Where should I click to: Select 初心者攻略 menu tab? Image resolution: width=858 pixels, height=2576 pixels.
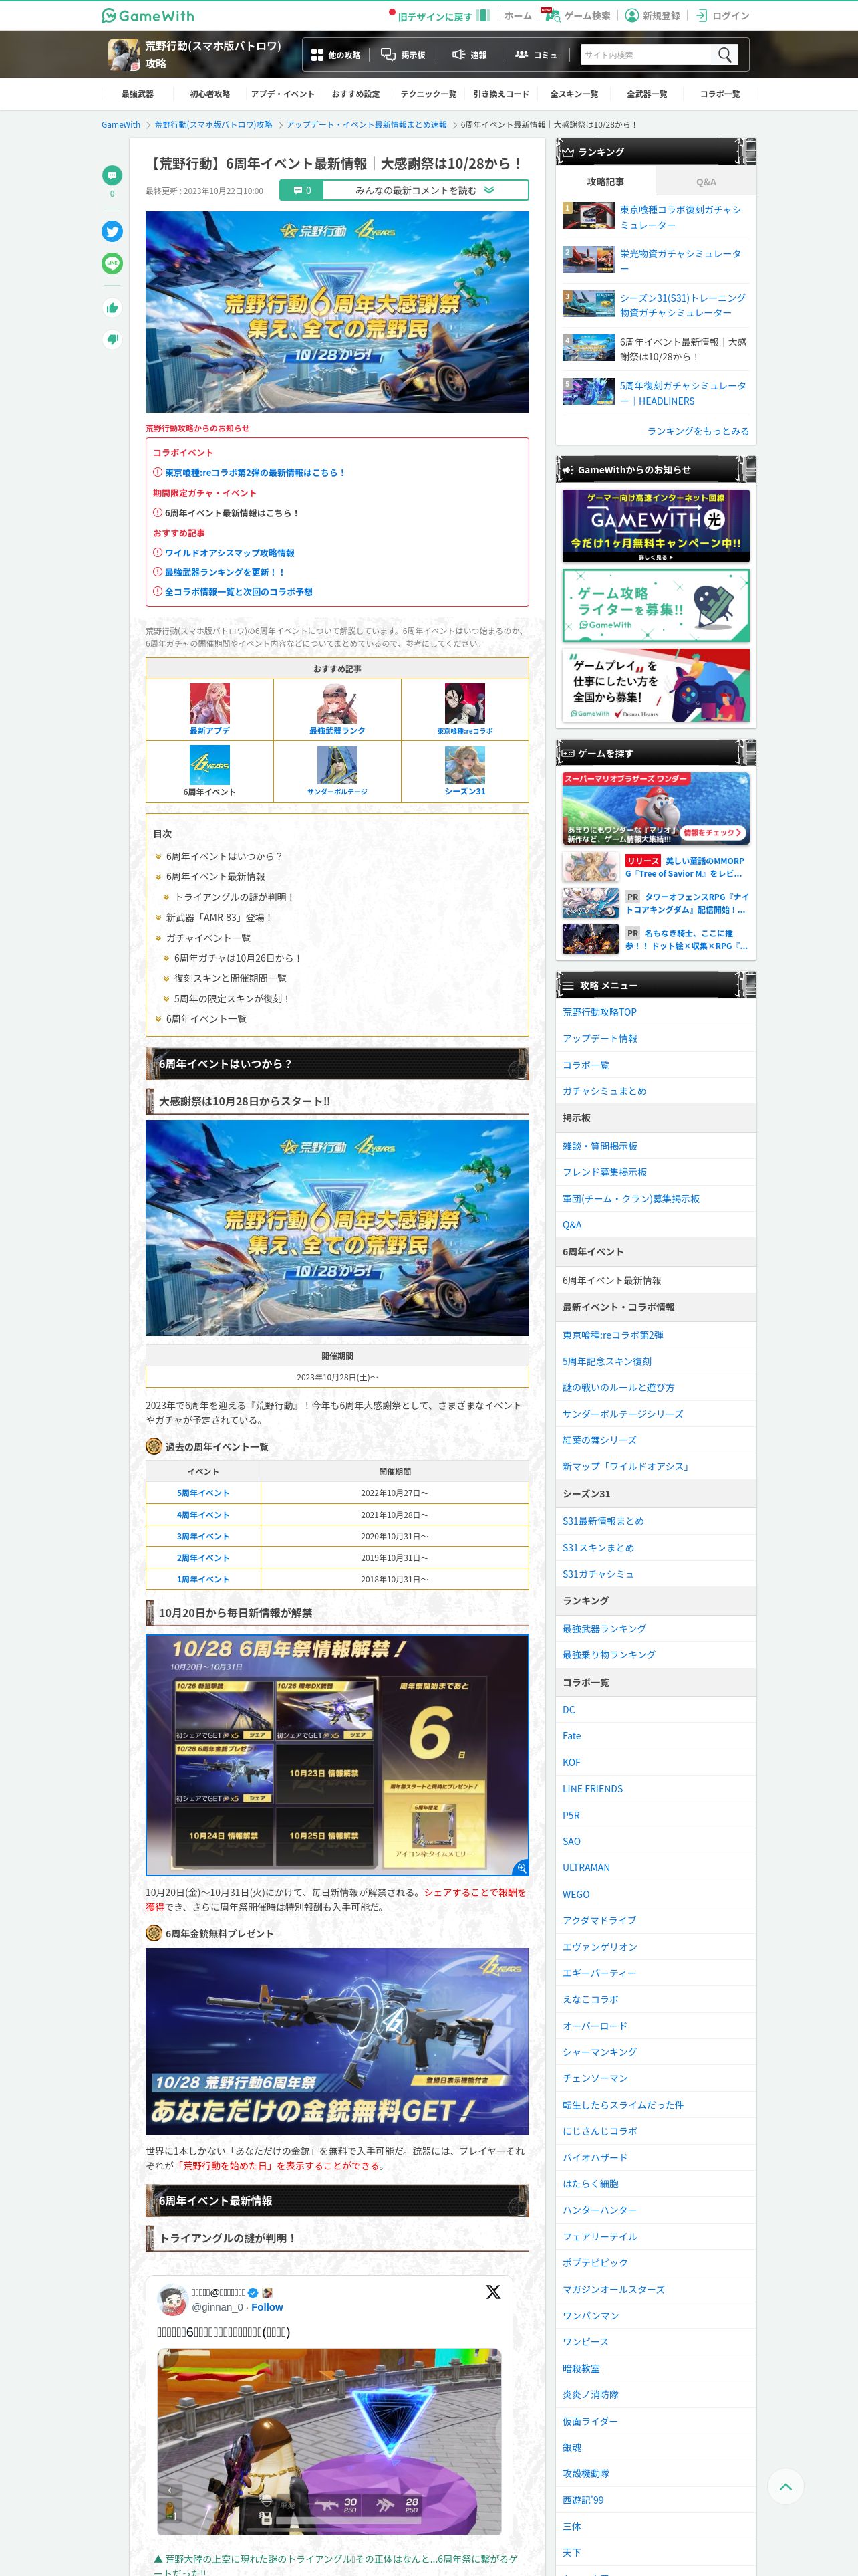[210, 94]
